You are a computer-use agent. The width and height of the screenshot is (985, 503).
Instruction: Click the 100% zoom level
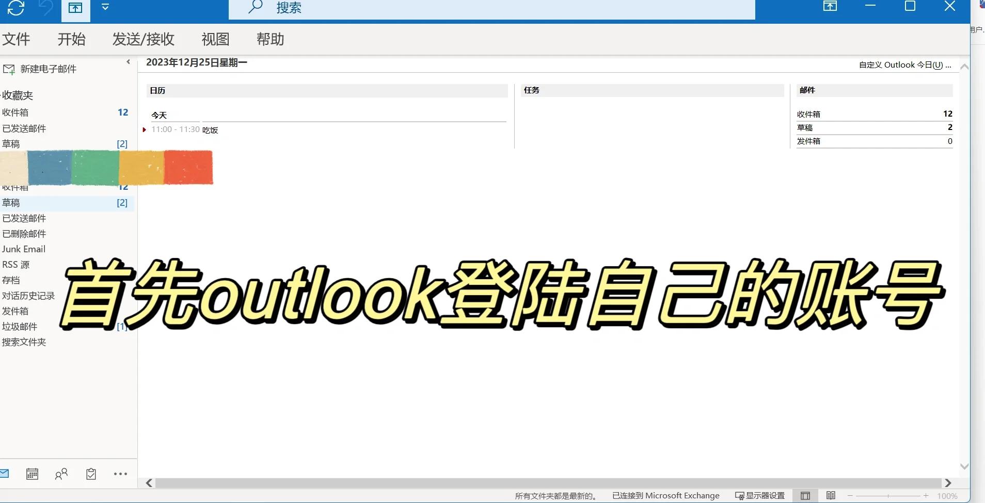pyautogui.click(x=947, y=496)
